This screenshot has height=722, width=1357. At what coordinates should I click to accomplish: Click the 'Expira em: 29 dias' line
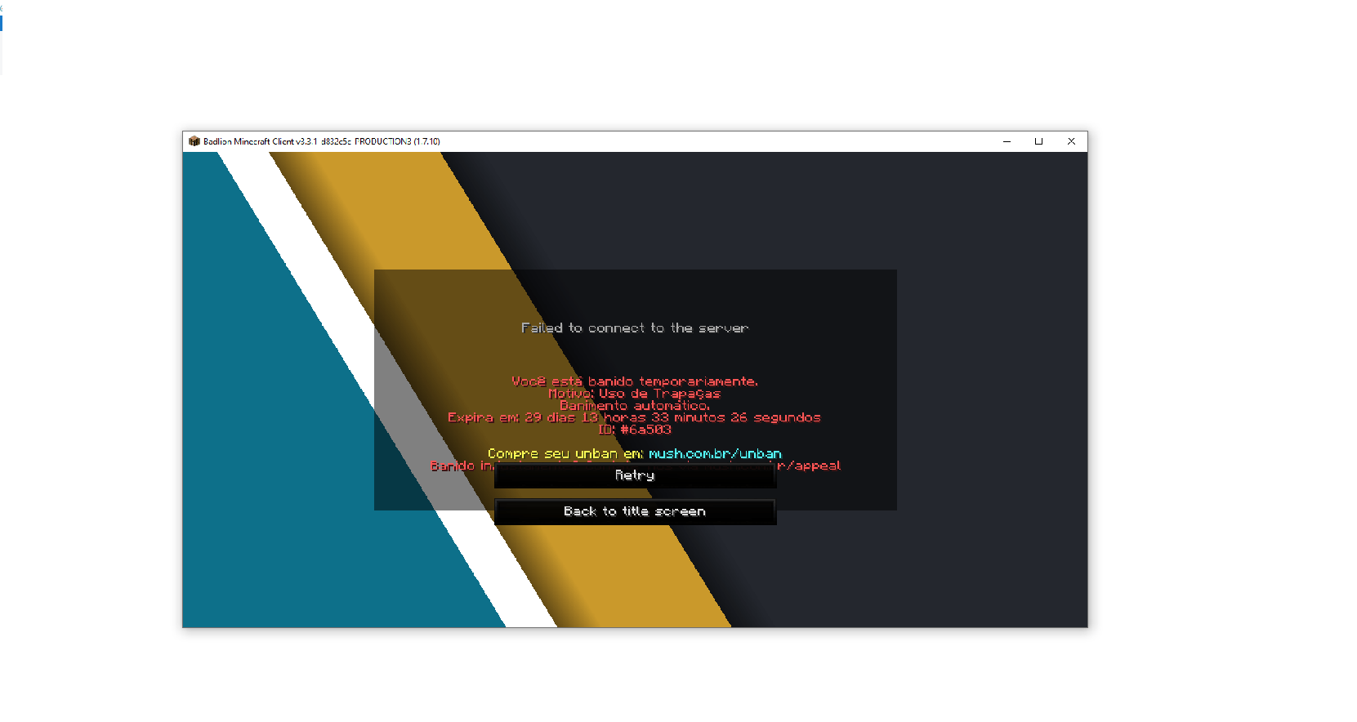pos(635,417)
